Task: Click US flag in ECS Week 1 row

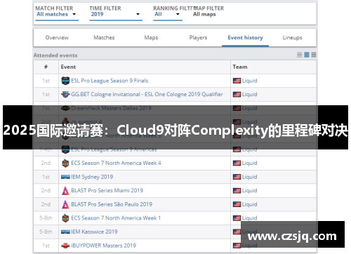Action: pyautogui.click(x=237, y=218)
